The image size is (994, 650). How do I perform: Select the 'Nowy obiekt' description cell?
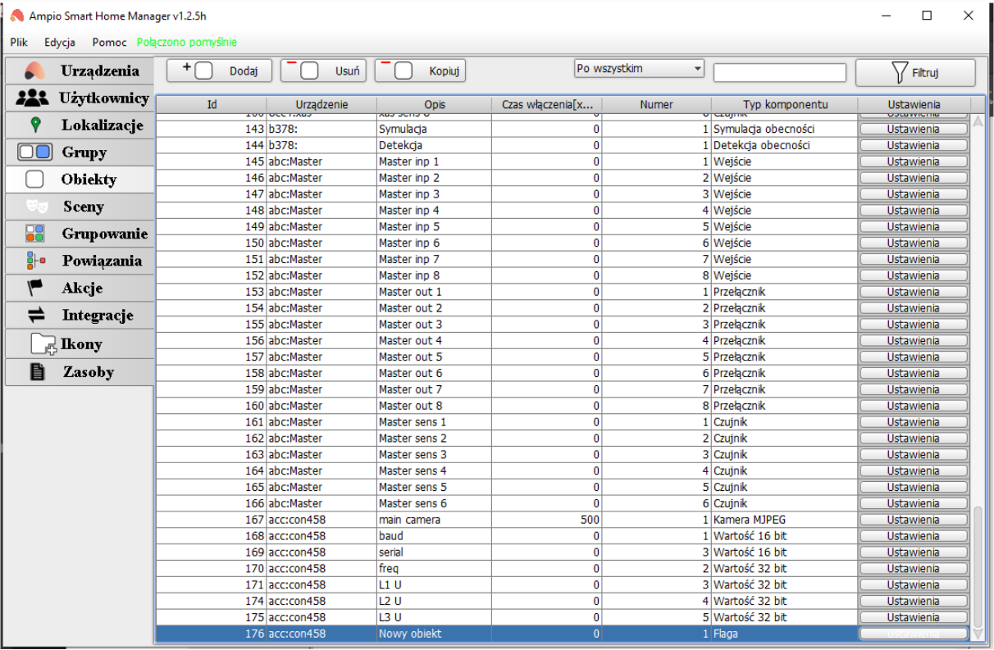tap(435, 634)
